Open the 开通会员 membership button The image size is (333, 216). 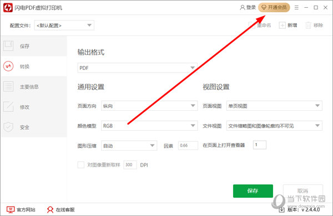click(x=274, y=7)
